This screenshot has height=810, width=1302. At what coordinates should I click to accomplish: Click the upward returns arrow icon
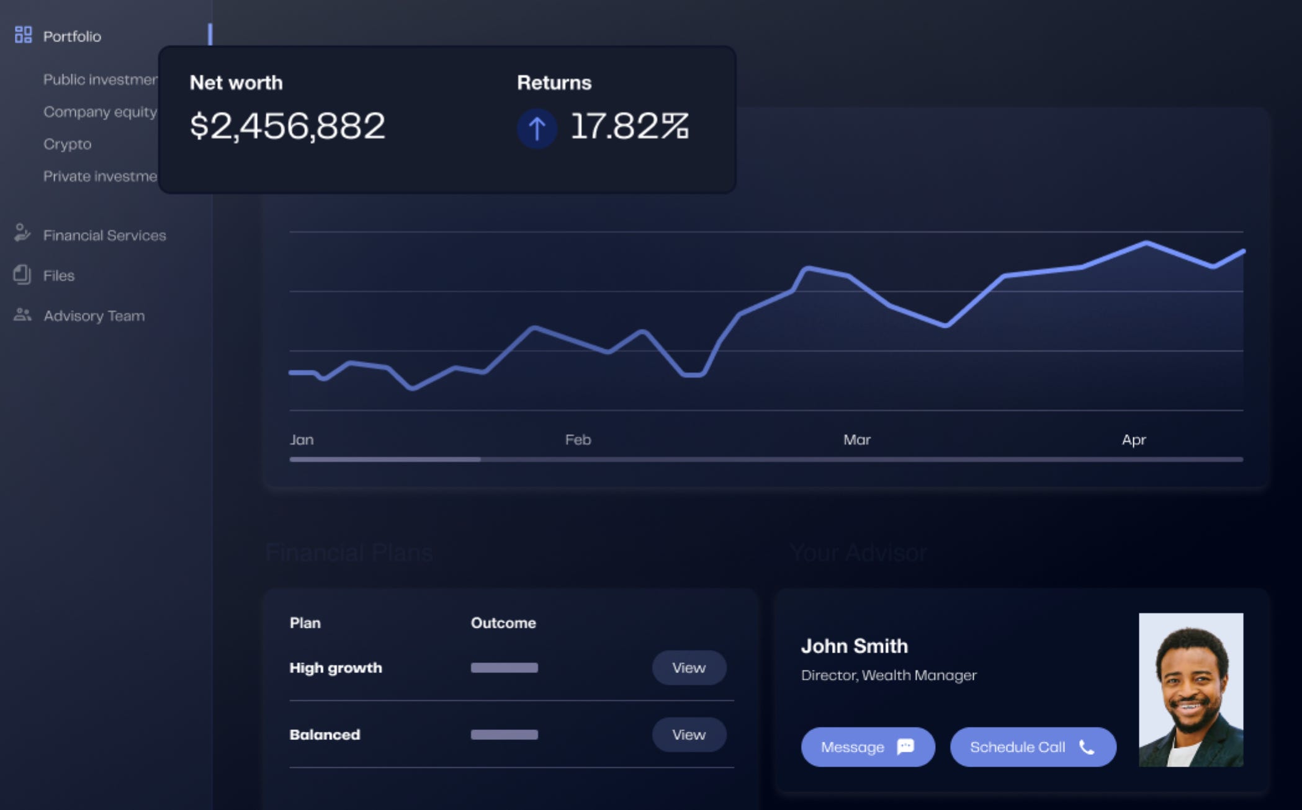click(x=537, y=127)
